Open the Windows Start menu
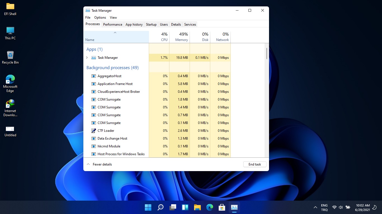Screen dimensions: 382x214 (148, 207)
